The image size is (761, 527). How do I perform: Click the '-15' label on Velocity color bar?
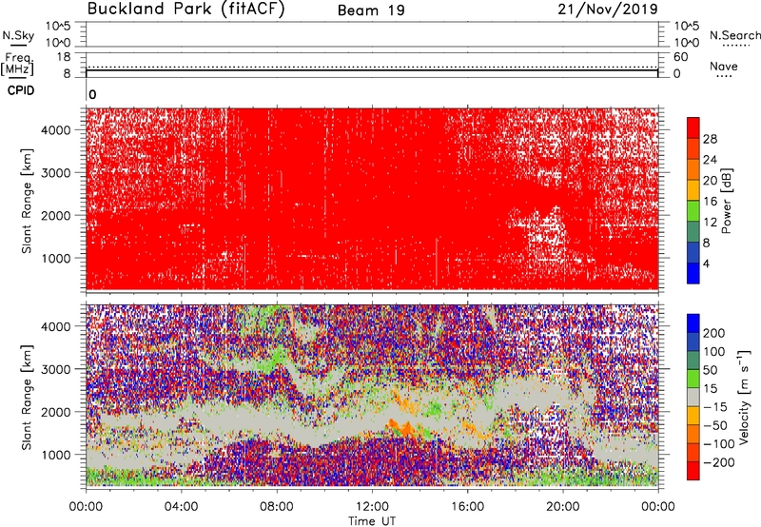715,407
